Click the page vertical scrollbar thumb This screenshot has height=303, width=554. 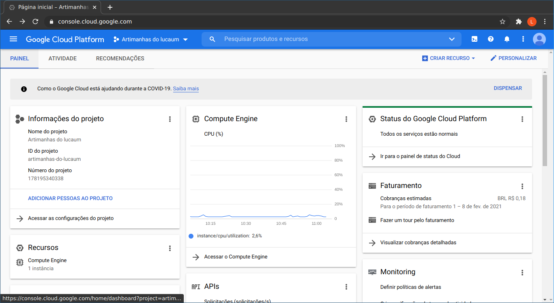click(x=545, y=120)
